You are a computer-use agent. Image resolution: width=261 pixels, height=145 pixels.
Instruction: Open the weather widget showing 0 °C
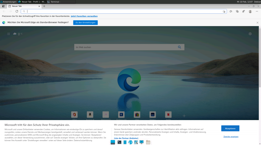(18, 34)
